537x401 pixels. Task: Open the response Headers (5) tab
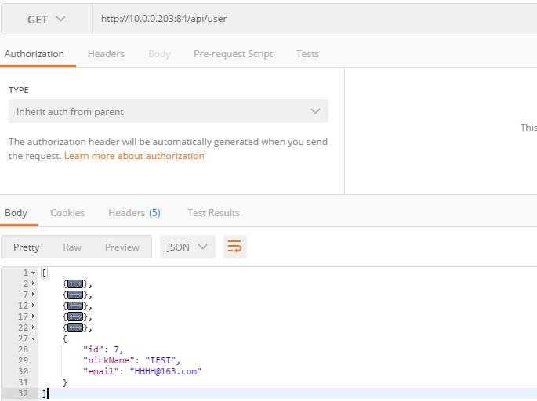(134, 213)
